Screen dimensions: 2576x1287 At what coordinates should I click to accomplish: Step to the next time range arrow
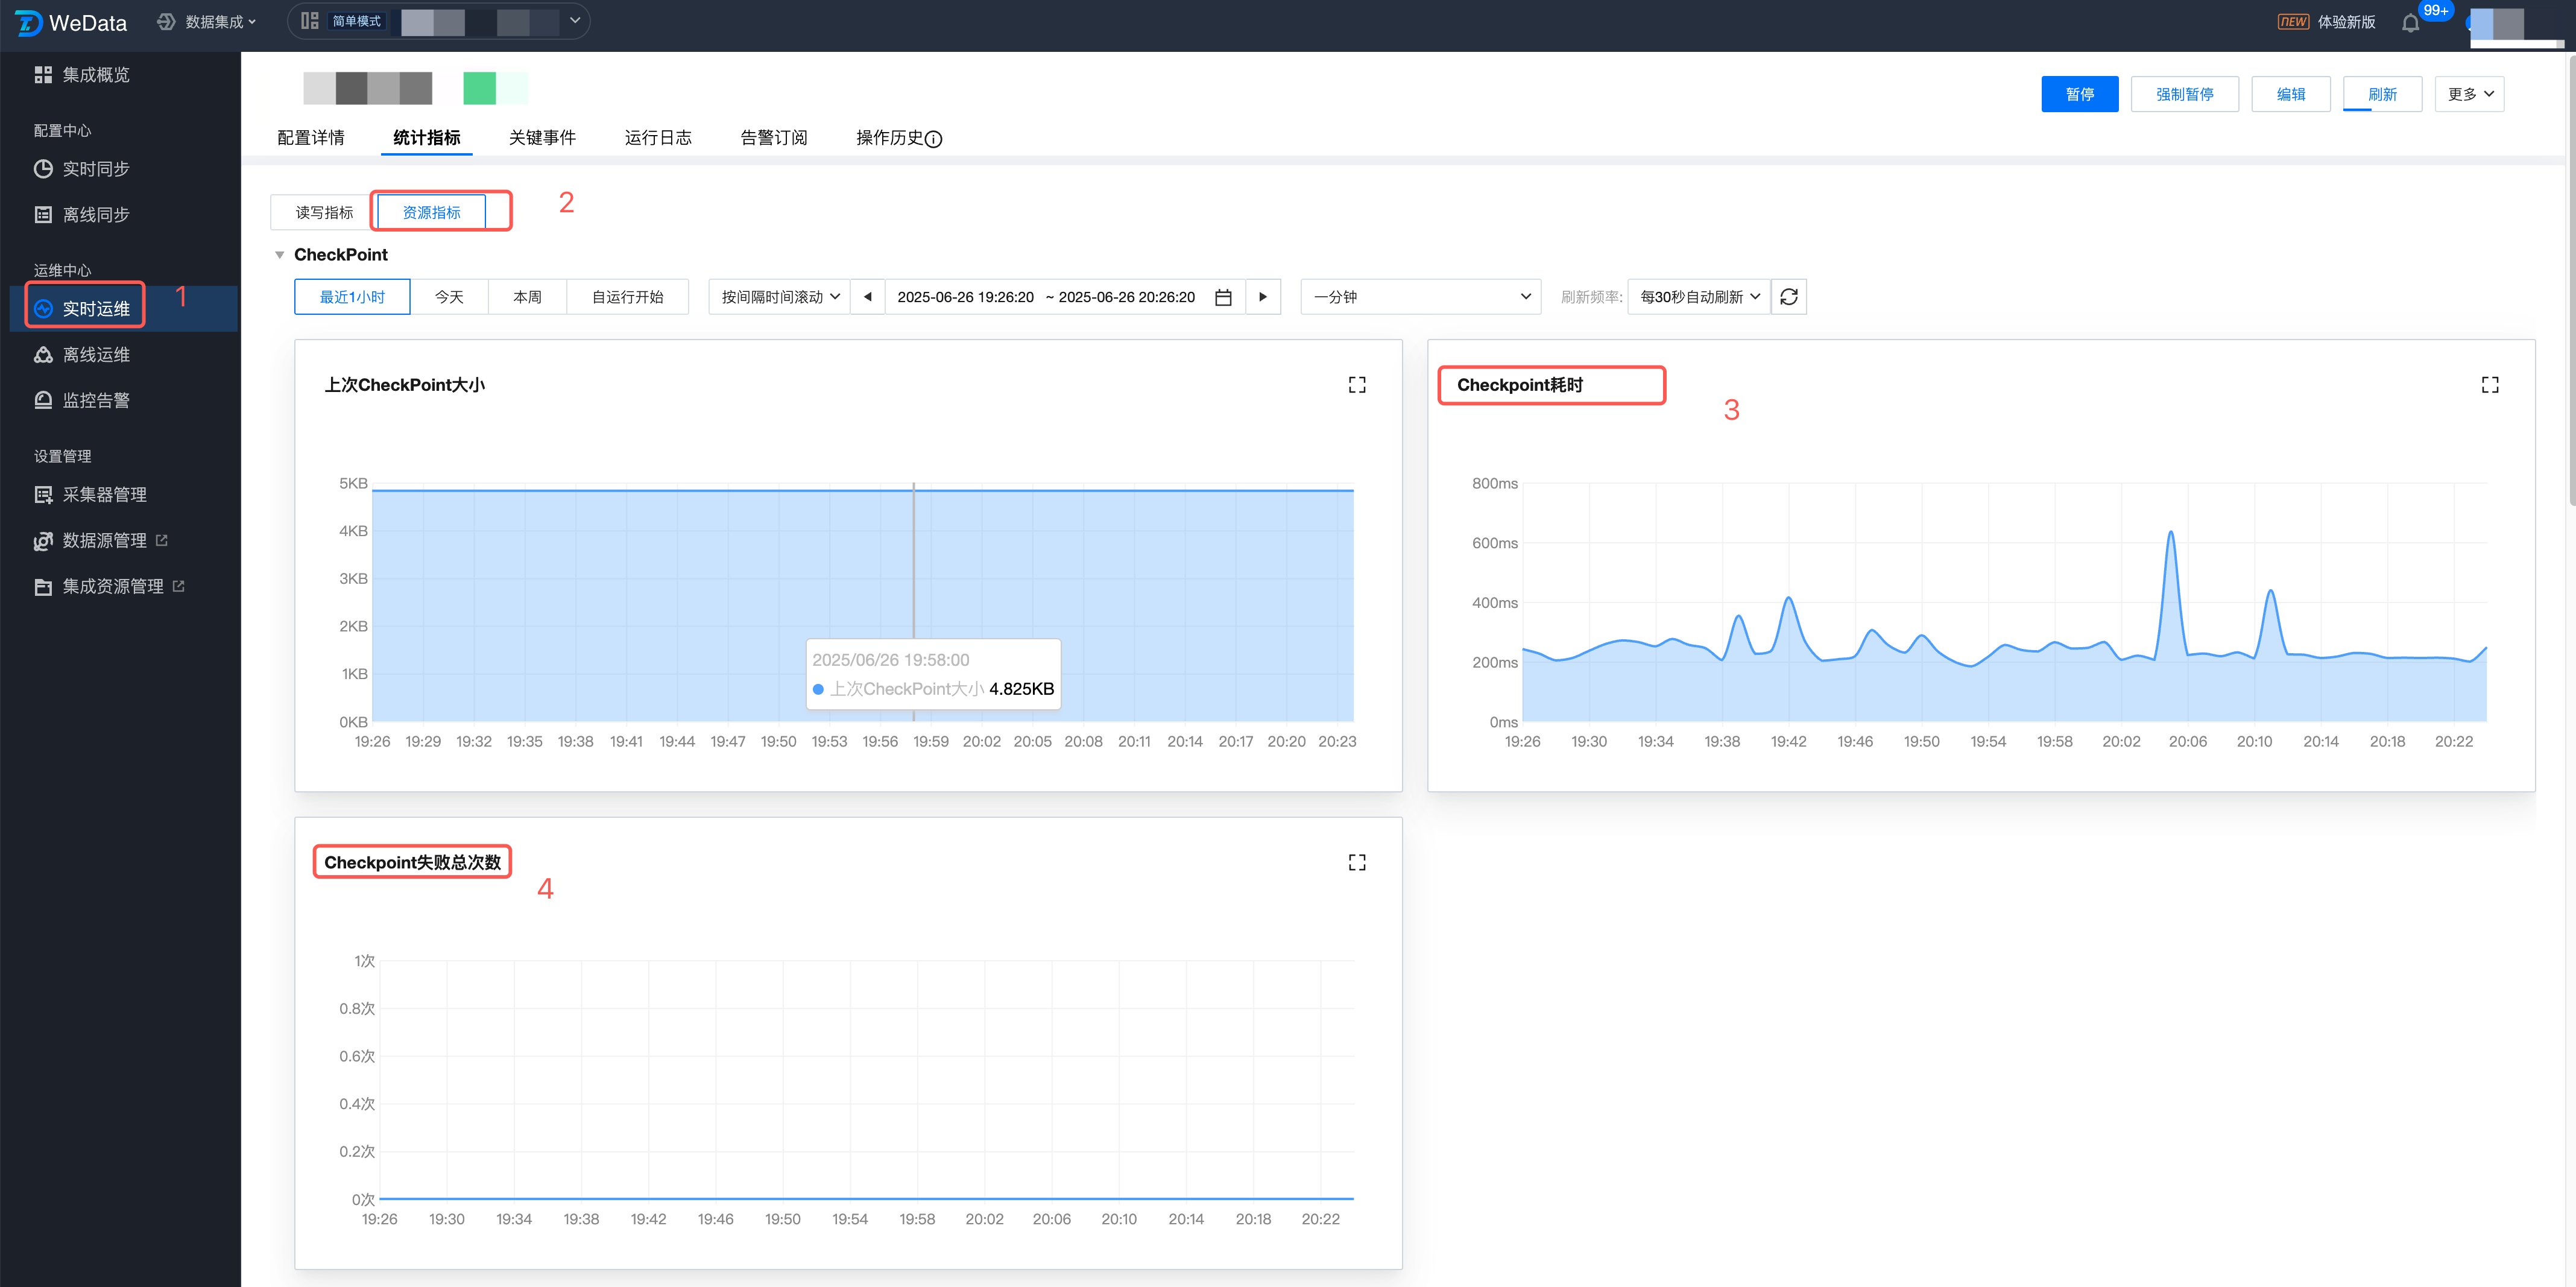pyautogui.click(x=1262, y=297)
